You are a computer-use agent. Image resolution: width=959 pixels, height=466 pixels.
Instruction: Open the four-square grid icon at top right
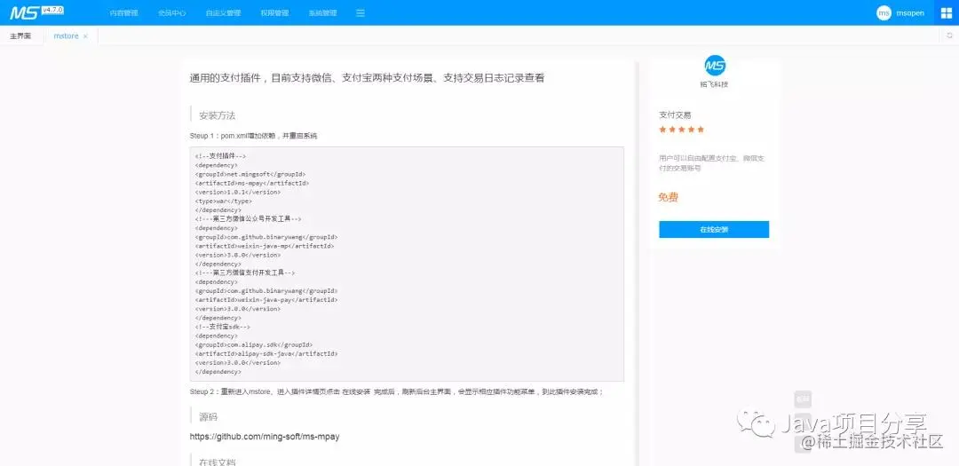tap(947, 12)
